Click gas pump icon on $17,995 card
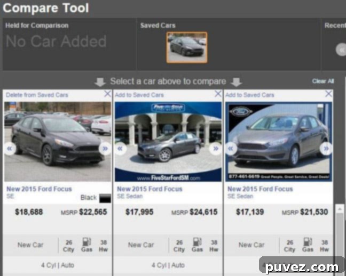 point(197,242)
